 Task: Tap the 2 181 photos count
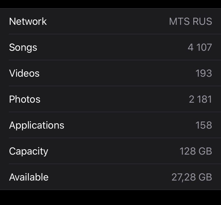click(x=200, y=99)
